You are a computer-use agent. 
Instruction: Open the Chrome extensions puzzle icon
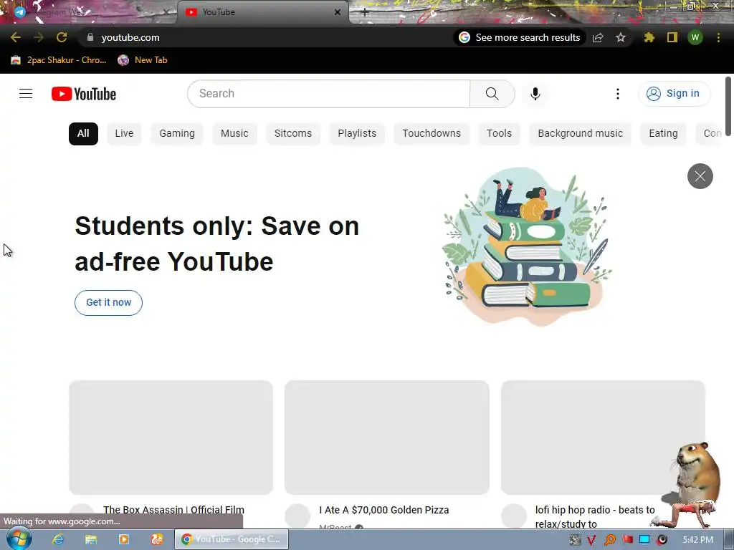649,37
